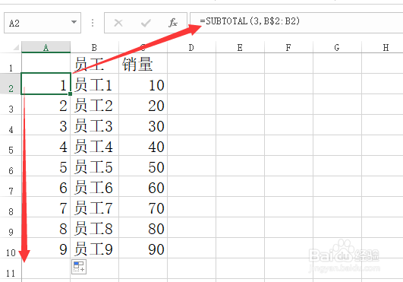Viewport: 403px width, 282px height.
Task: Select serial number cell showing 3
Action: coord(46,125)
